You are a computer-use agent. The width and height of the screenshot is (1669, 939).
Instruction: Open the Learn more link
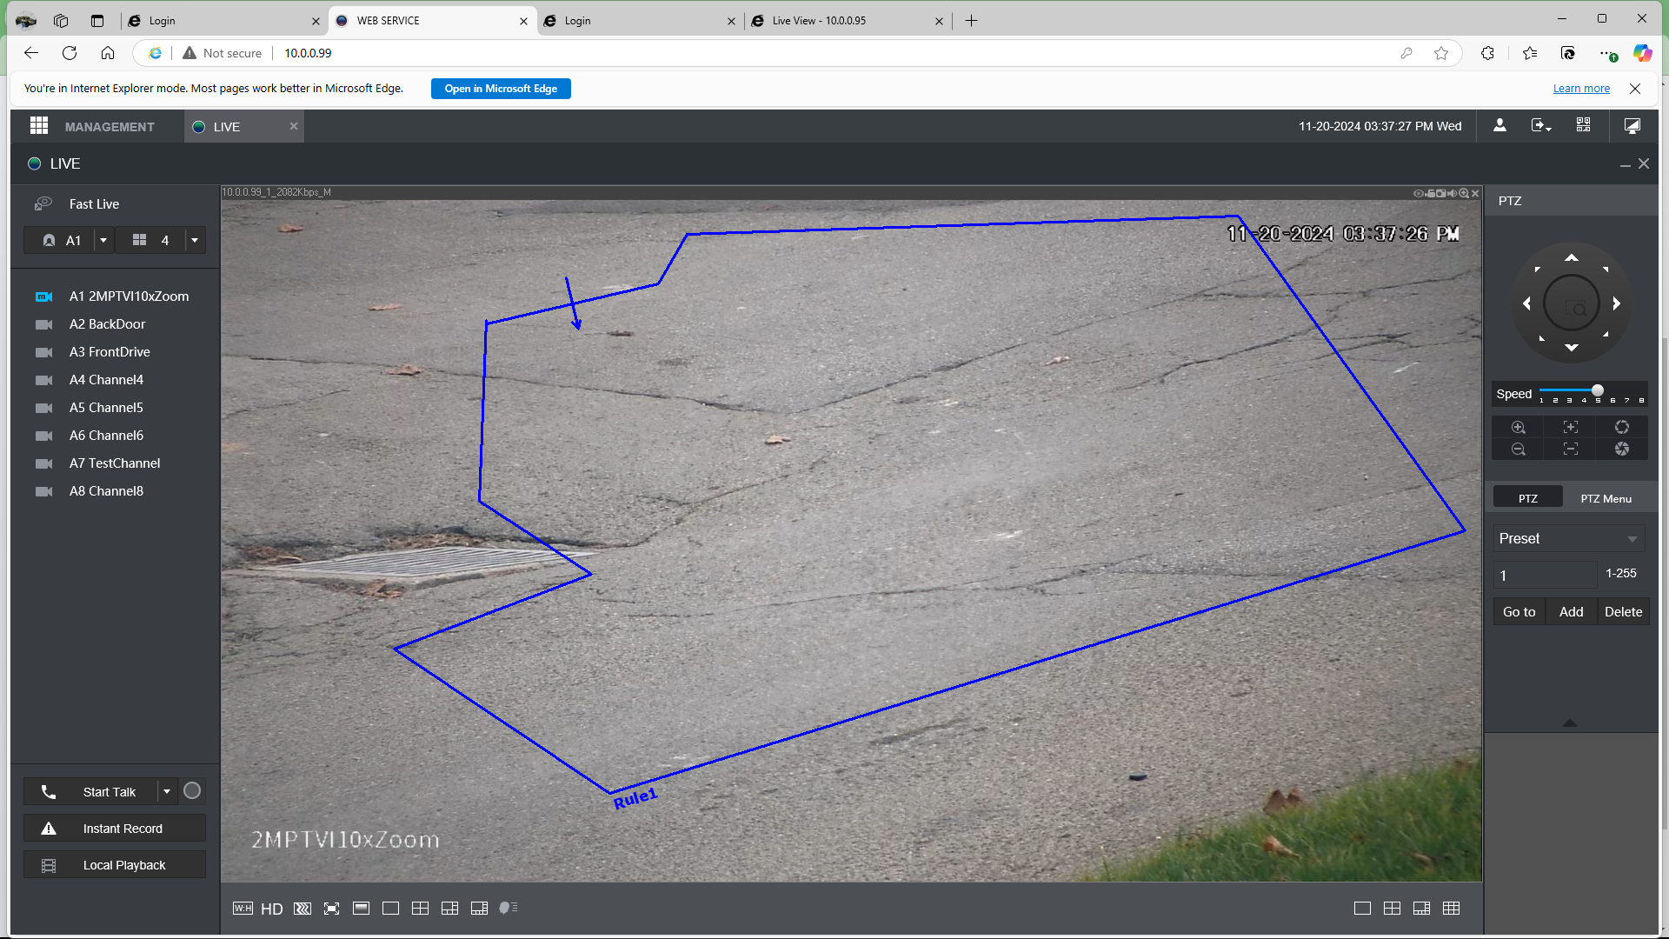(1581, 89)
